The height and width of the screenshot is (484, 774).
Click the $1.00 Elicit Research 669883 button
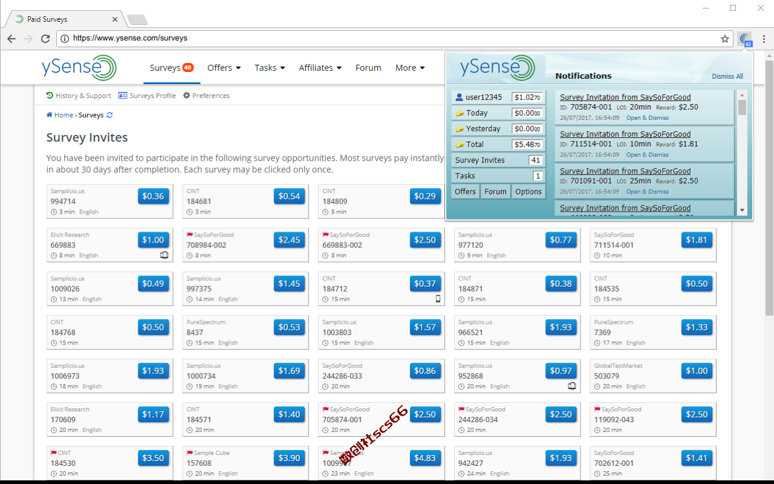[154, 240]
